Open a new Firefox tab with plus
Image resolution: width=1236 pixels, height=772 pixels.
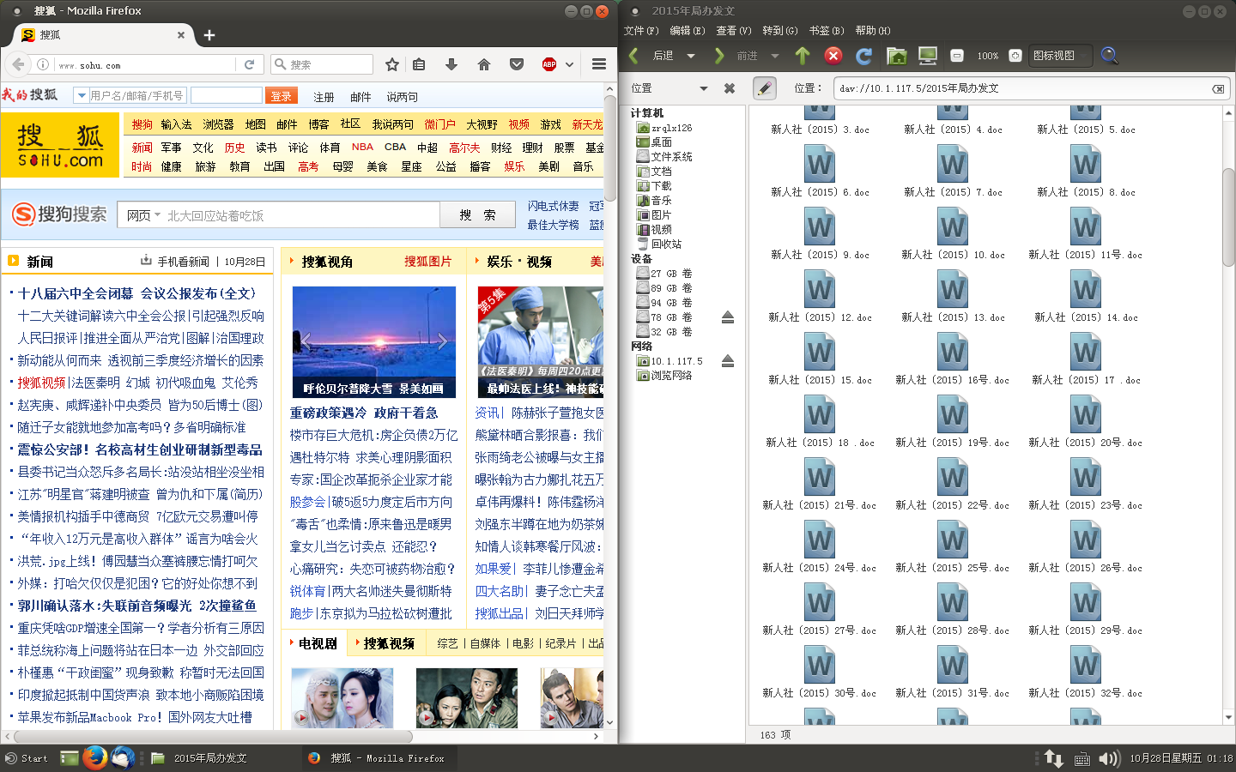[x=209, y=35]
